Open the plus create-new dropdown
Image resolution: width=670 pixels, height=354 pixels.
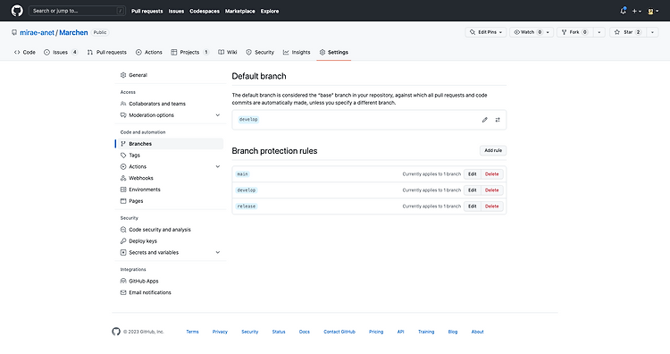coord(636,11)
